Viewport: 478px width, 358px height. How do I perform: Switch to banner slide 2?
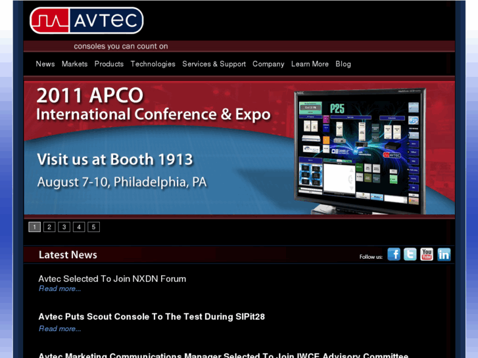(x=49, y=227)
